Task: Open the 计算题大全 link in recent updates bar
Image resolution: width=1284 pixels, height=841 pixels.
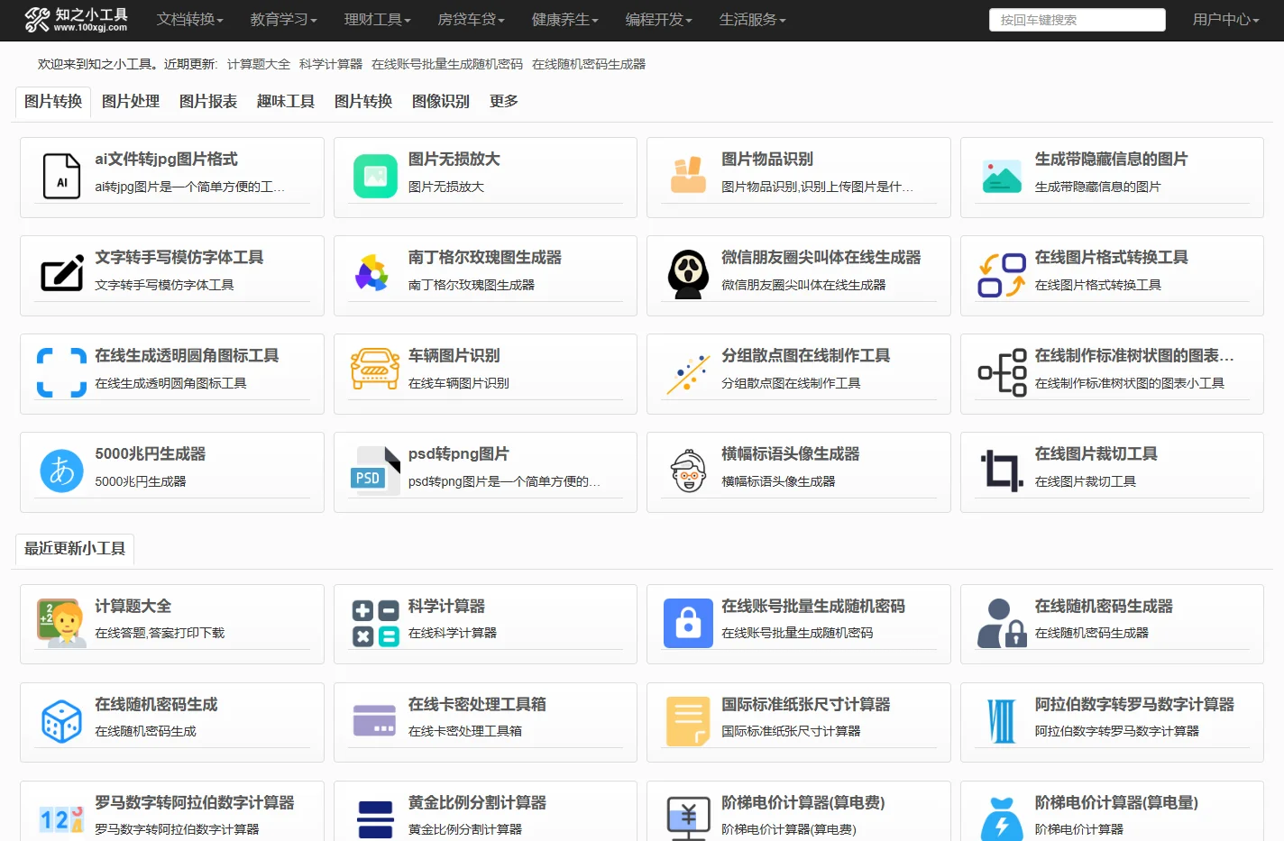Action: pos(259,65)
